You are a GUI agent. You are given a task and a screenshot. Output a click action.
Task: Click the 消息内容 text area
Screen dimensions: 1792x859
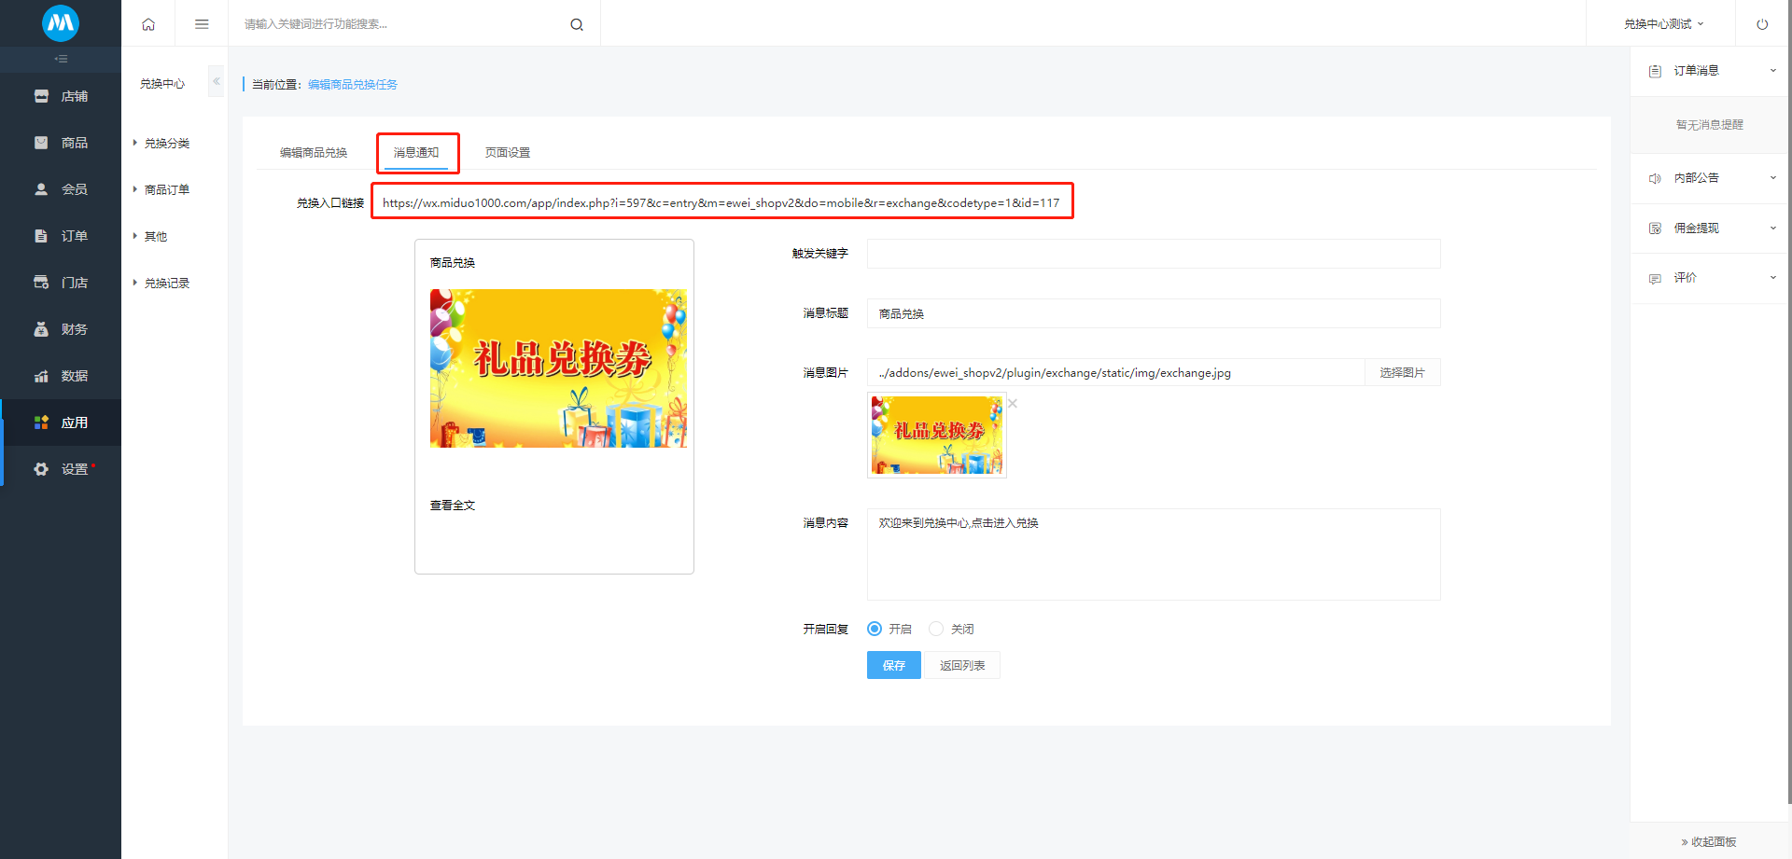click(x=1154, y=554)
